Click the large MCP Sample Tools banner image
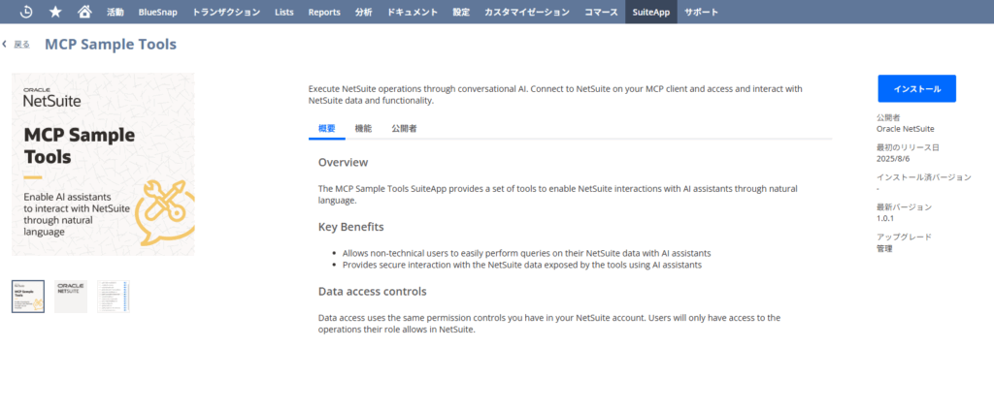Image resolution: width=994 pixels, height=411 pixels. pyautogui.click(x=103, y=164)
